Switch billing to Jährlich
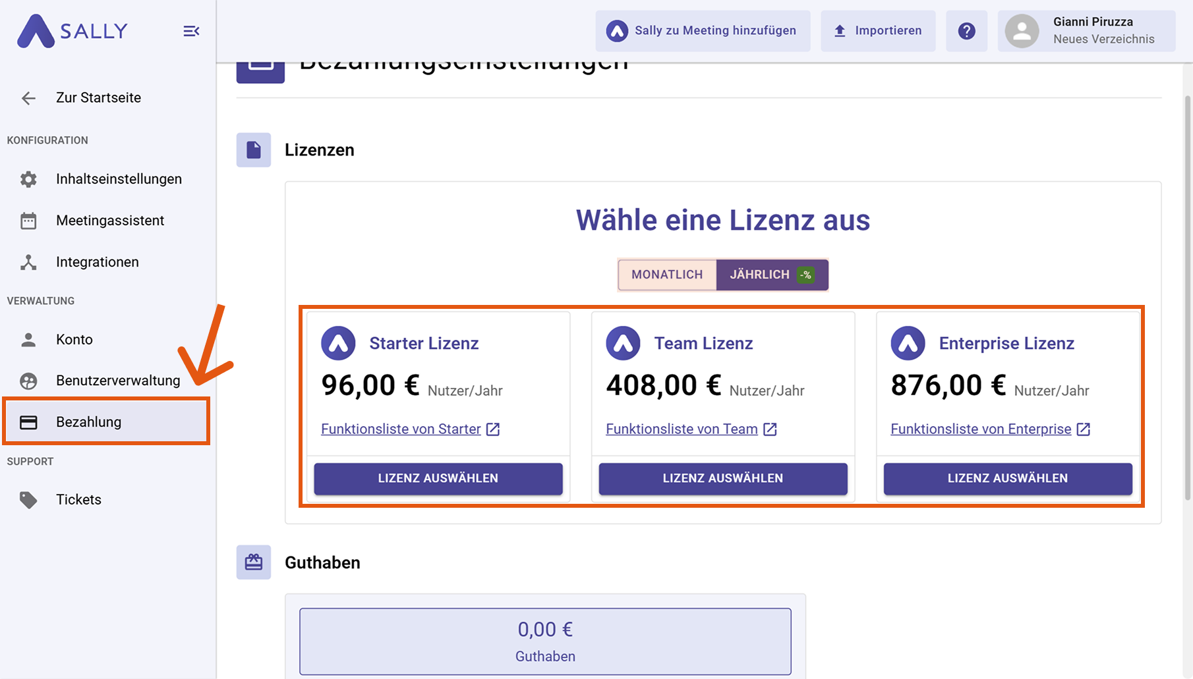 click(x=771, y=275)
